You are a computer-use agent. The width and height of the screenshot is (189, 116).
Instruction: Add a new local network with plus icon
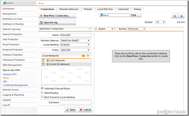tap(88, 56)
